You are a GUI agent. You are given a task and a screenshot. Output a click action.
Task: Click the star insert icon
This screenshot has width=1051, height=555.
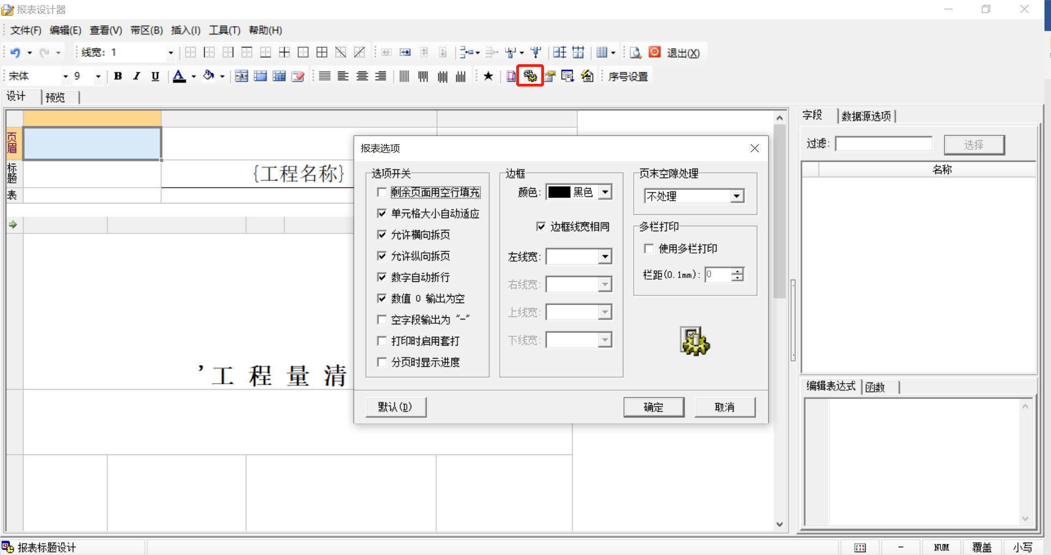pyautogui.click(x=488, y=76)
